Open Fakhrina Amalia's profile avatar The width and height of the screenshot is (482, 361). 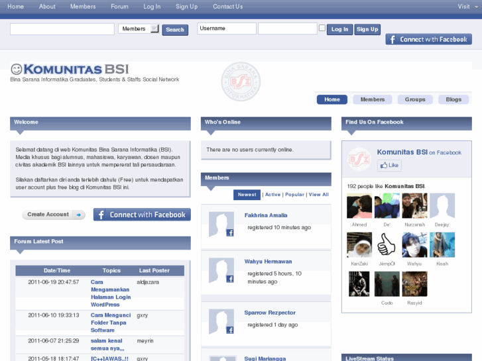(221, 225)
